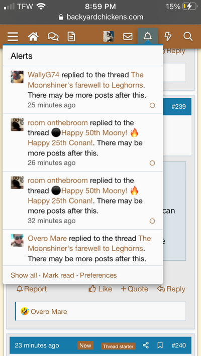Image resolution: width=201 pixels, height=356 pixels.
Task: Click Show all alerts link
Action: click(24, 275)
